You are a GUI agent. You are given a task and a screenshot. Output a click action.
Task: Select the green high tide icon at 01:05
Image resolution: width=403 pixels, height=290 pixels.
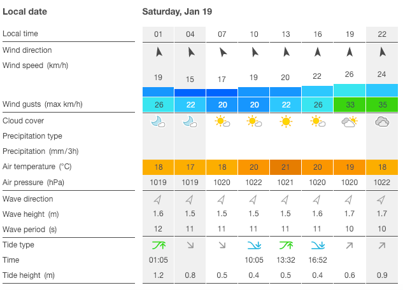pyautogui.click(x=158, y=245)
